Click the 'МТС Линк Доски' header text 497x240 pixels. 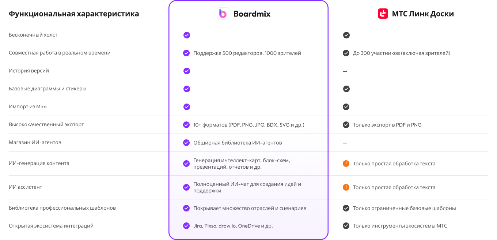pyautogui.click(x=422, y=14)
